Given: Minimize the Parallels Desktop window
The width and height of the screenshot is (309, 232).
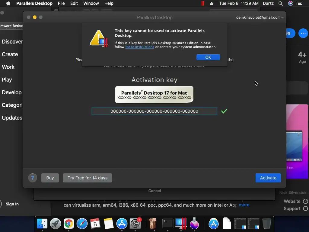Looking at the screenshot, I should pyautogui.click(x=35, y=17).
